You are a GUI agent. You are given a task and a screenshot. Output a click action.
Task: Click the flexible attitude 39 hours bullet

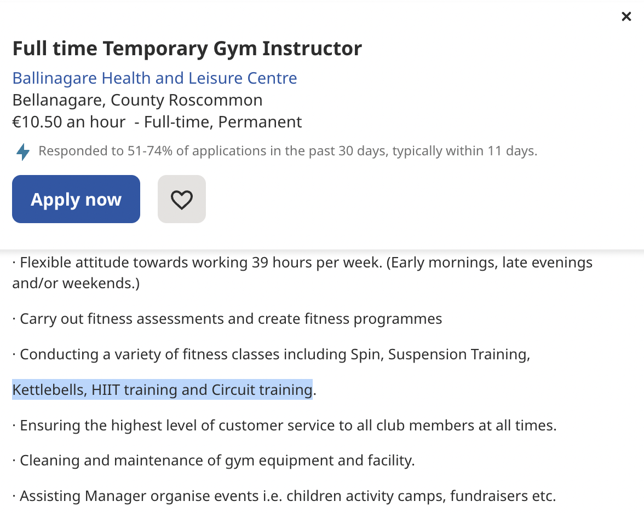302,262
